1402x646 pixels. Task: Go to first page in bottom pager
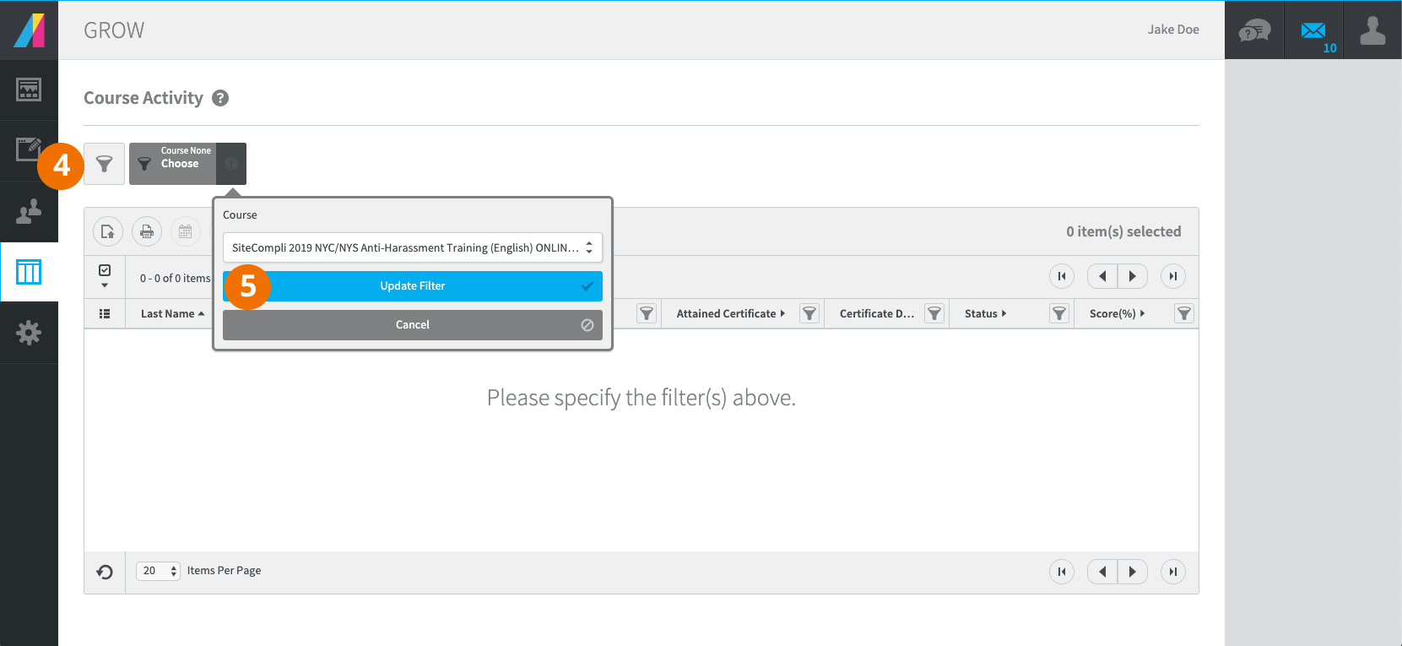[1062, 572]
